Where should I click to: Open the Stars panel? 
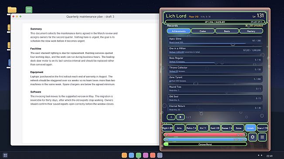click(x=262, y=128)
